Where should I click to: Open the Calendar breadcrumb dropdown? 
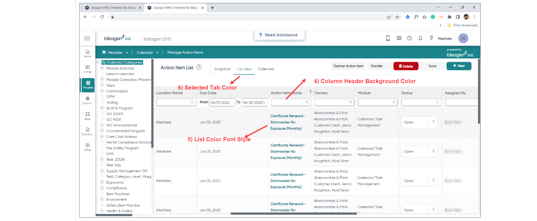157,52
